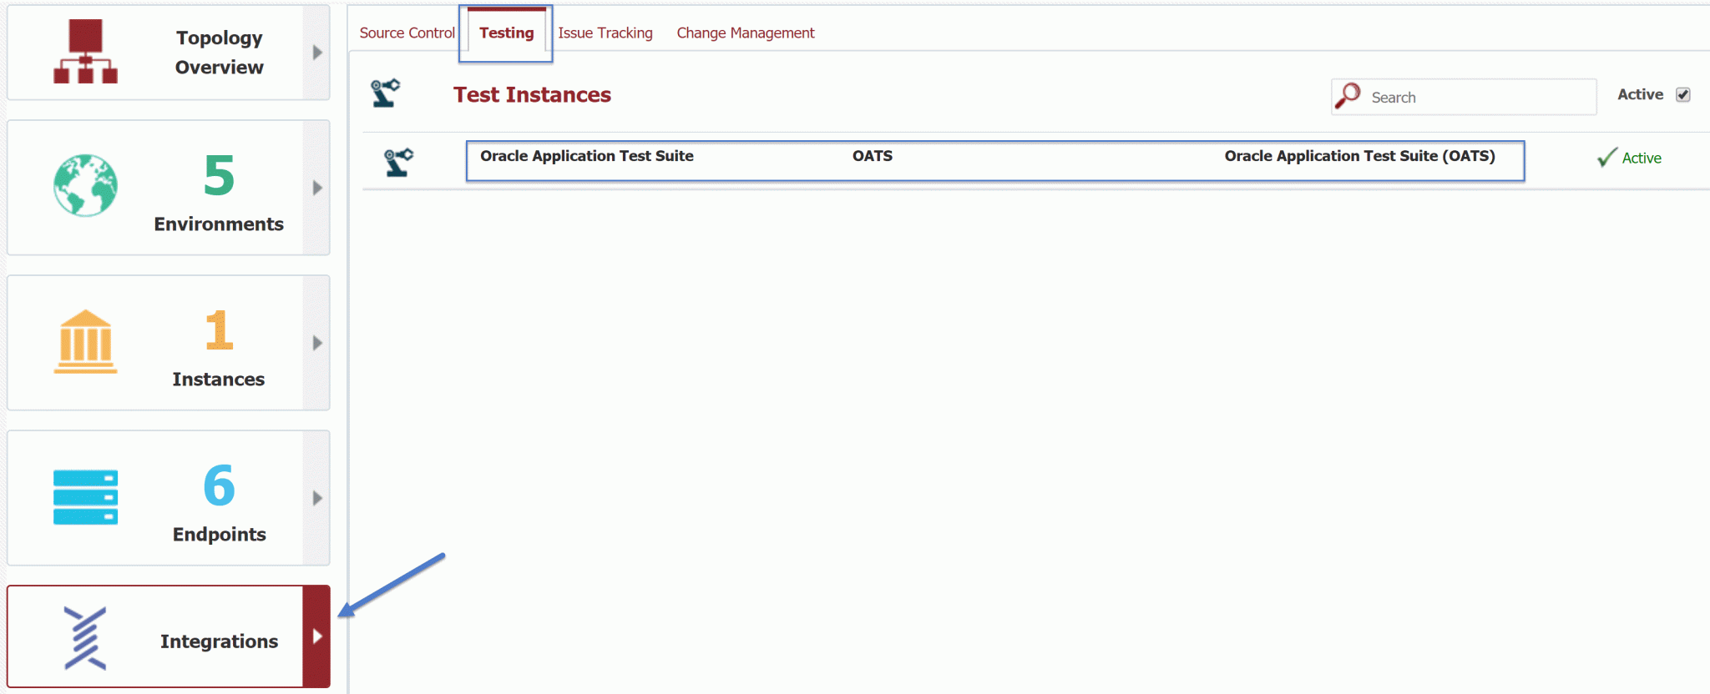Go to the Change Management tab

[746, 33]
